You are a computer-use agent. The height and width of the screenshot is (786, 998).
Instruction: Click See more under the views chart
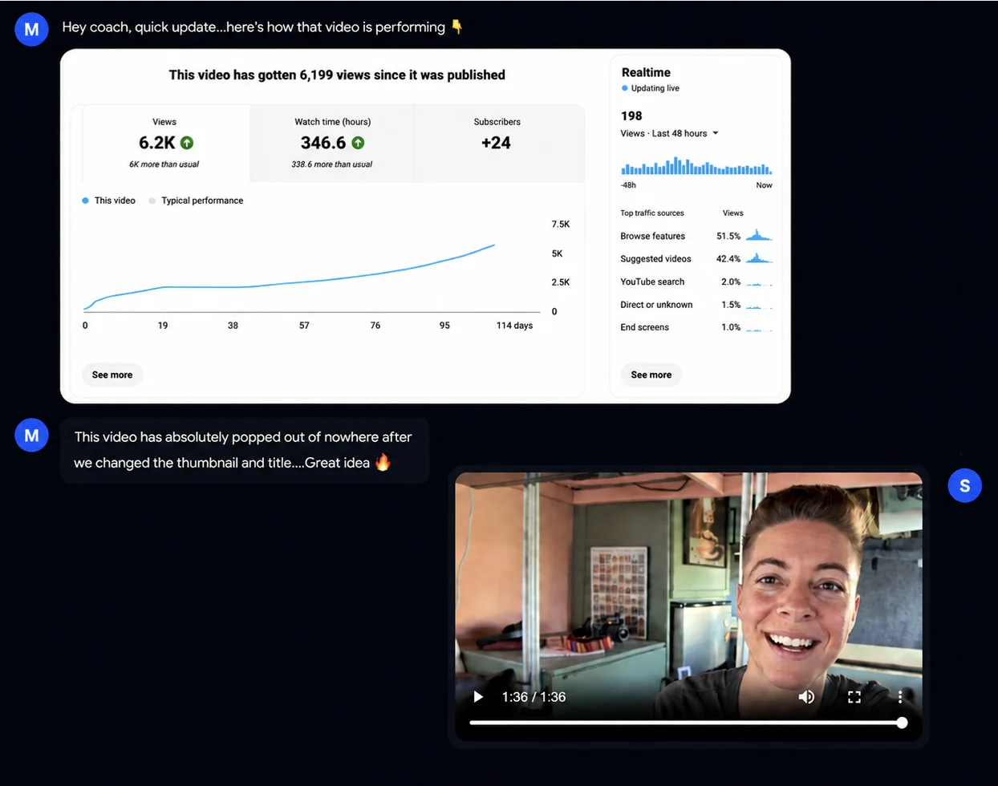[x=112, y=375]
